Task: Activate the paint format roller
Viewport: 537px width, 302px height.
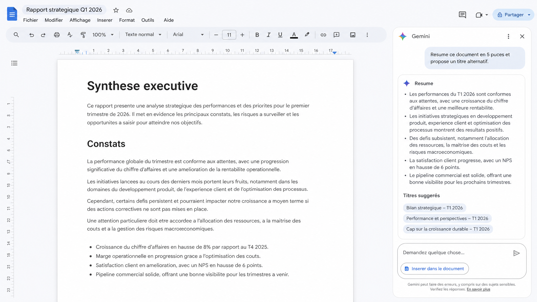Action: point(83,35)
